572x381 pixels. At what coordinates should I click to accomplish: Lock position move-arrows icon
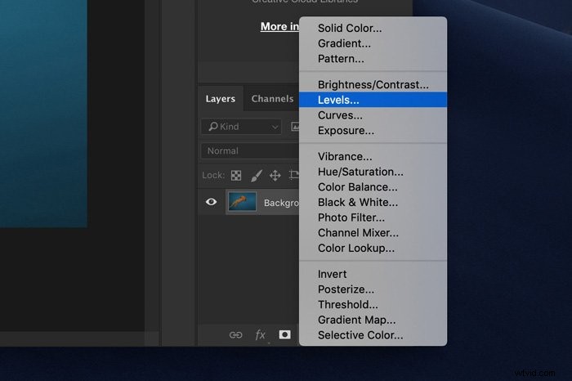275,176
